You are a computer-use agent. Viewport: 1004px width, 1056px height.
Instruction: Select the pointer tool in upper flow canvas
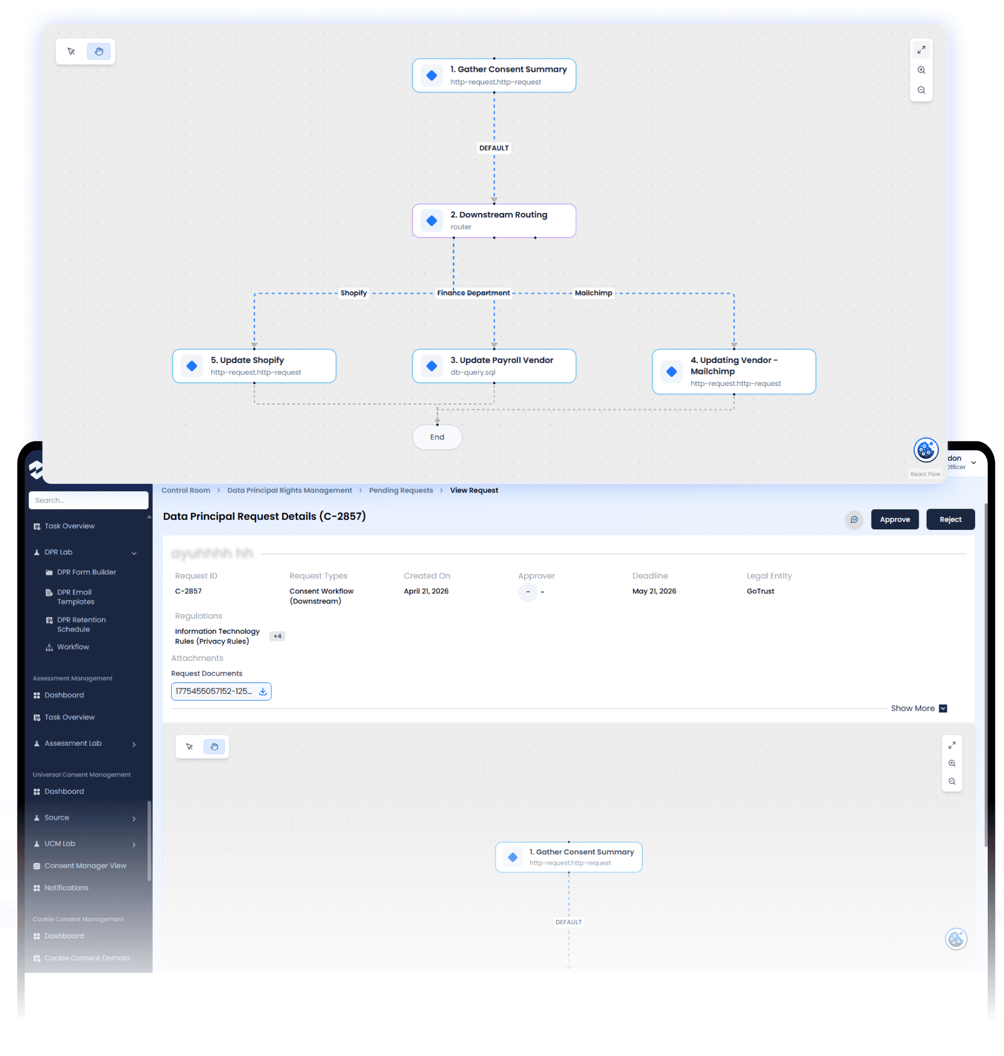tap(71, 52)
